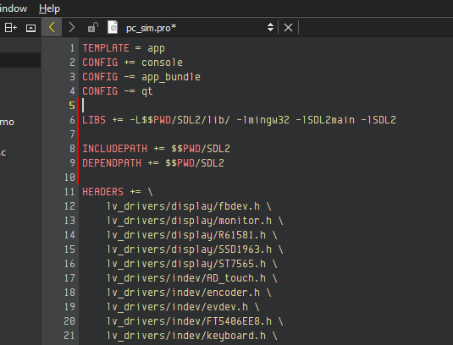453x345 pixels.
Task: Click 'lv_drivers/indev/AD_touch.h' entry
Action: [186, 279]
